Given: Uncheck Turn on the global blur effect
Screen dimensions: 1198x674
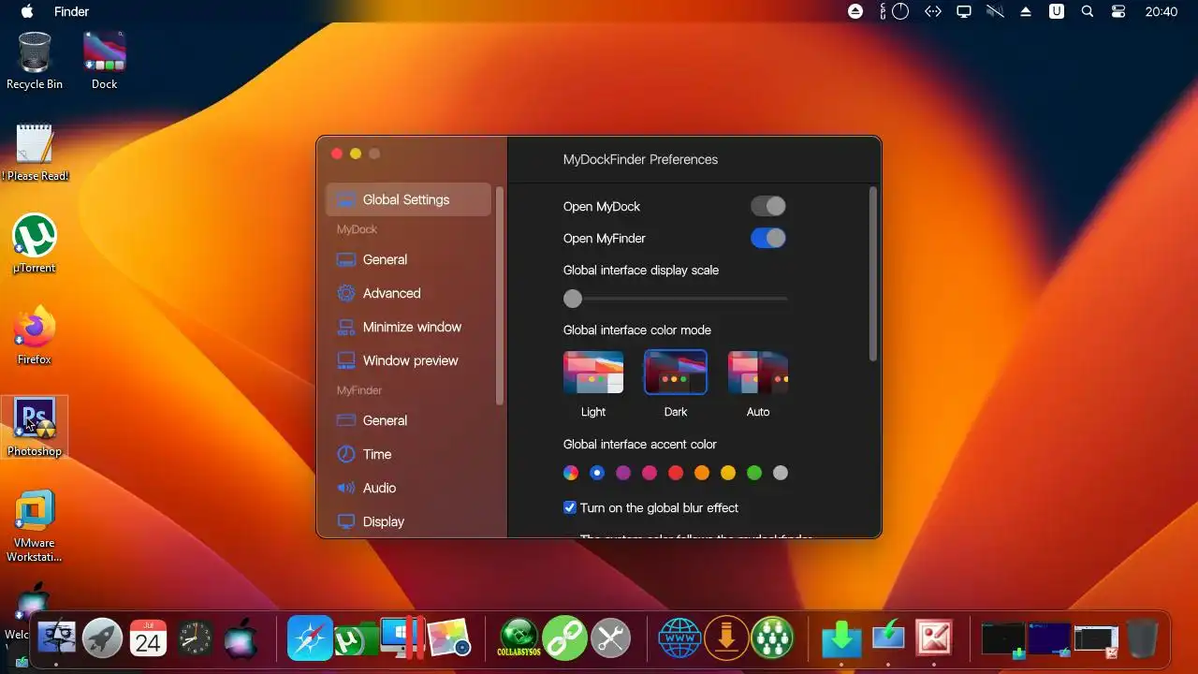Looking at the screenshot, I should coord(570,507).
